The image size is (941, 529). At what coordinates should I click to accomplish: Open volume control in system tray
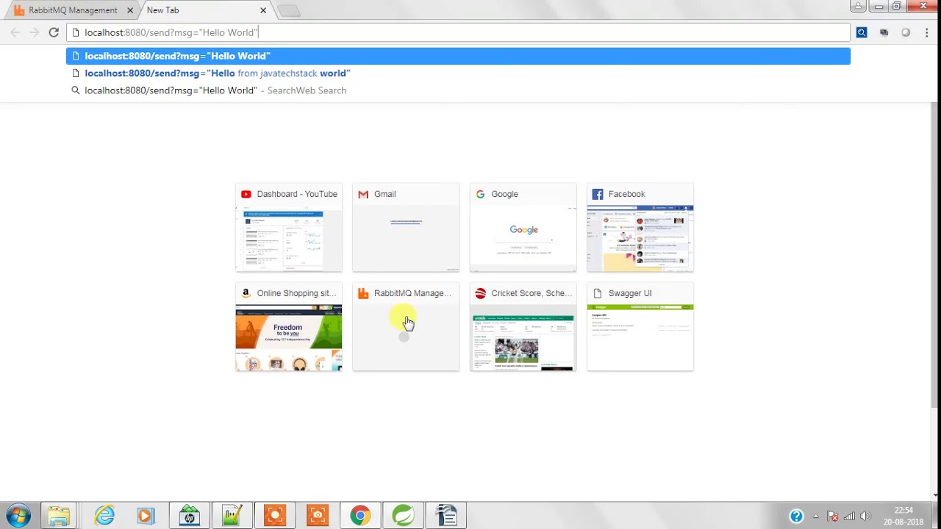click(x=865, y=516)
